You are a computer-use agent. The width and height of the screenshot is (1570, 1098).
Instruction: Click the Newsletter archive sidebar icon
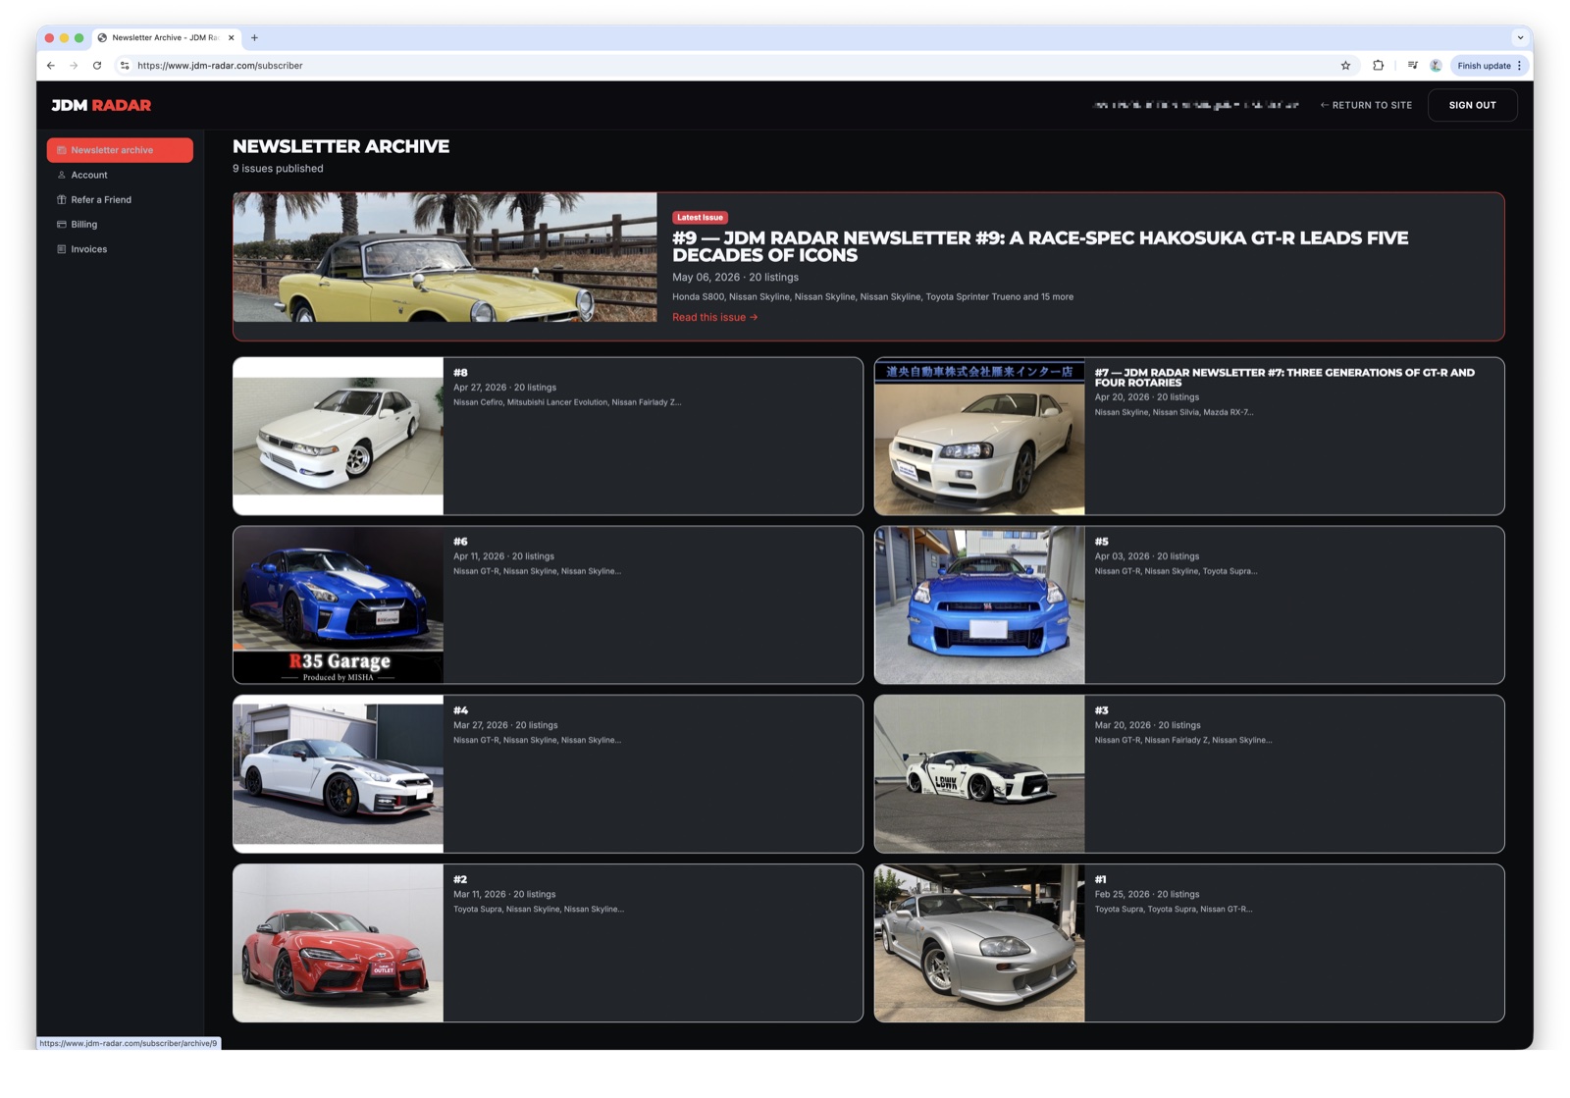coord(61,150)
